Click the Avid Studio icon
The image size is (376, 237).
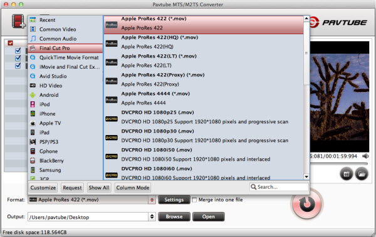pyautogui.click(x=33, y=76)
